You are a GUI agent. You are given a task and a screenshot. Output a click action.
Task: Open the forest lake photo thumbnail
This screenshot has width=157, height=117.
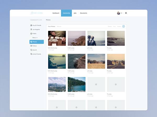[x=76, y=84]
